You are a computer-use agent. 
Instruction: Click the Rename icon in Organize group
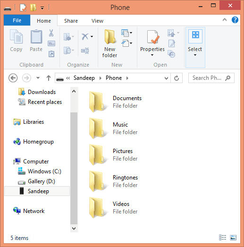85,51
